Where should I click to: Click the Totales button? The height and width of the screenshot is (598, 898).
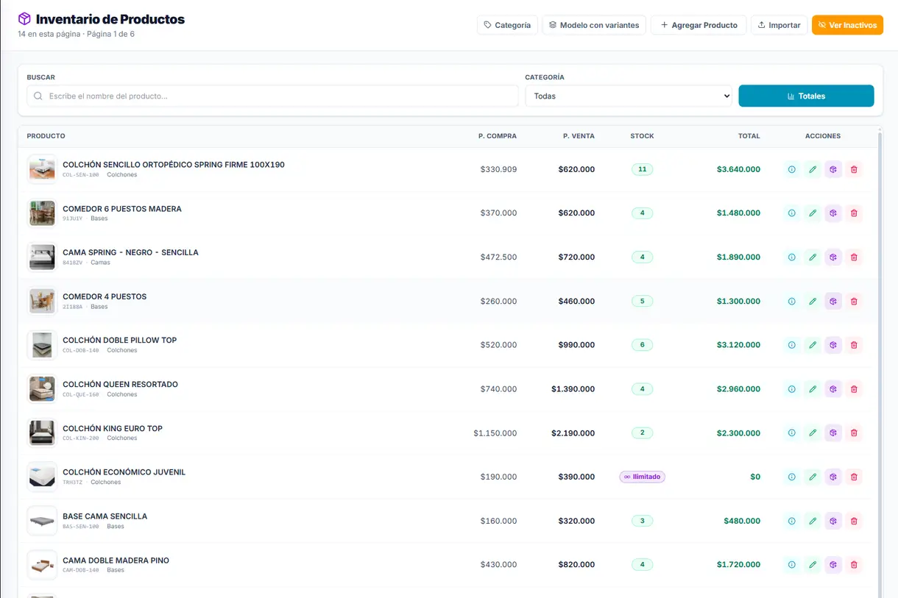[806, 96]
